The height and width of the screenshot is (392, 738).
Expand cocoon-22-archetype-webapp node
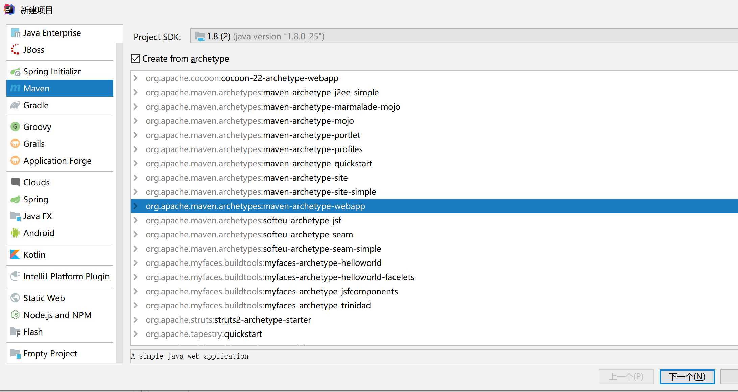(x=136, y=78)
